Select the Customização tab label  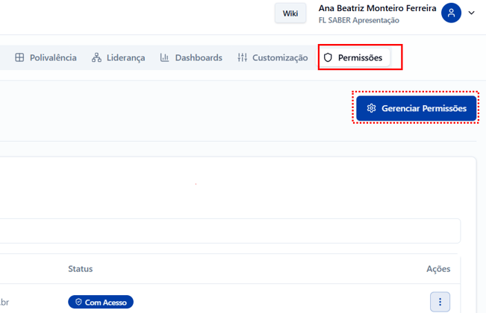pos(280,57)
